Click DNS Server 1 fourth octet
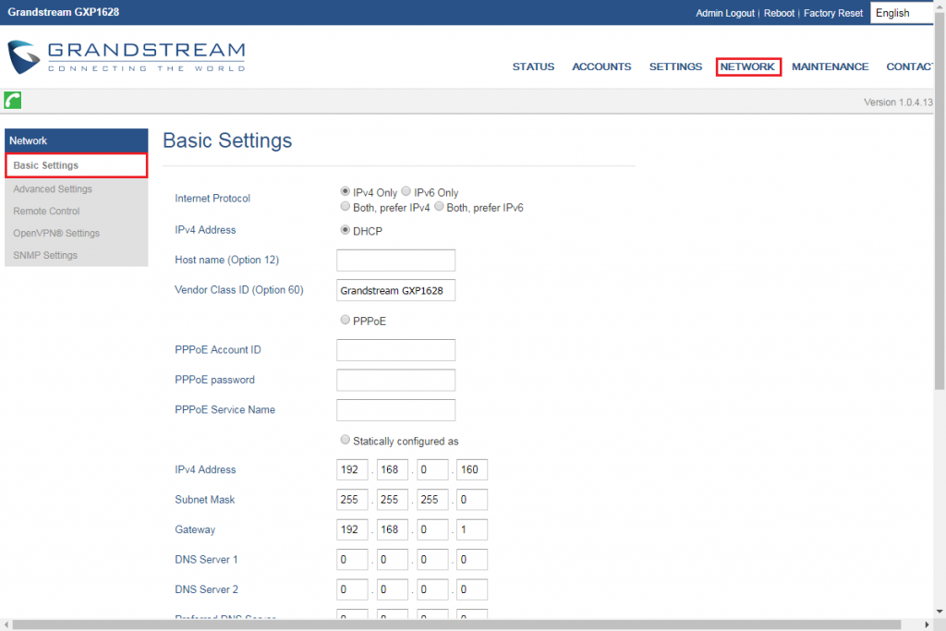Viewport: 946px width, 631px height. pyautogui.click(x=472, y=560)
